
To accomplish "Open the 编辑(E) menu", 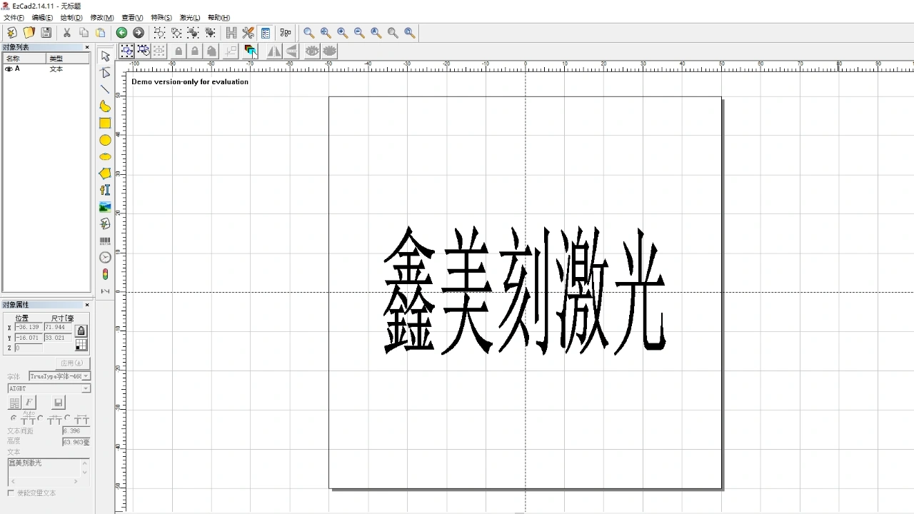I will click(42, 17).
